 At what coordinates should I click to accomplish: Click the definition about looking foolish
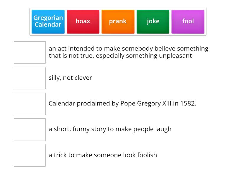tap(103, 155)
